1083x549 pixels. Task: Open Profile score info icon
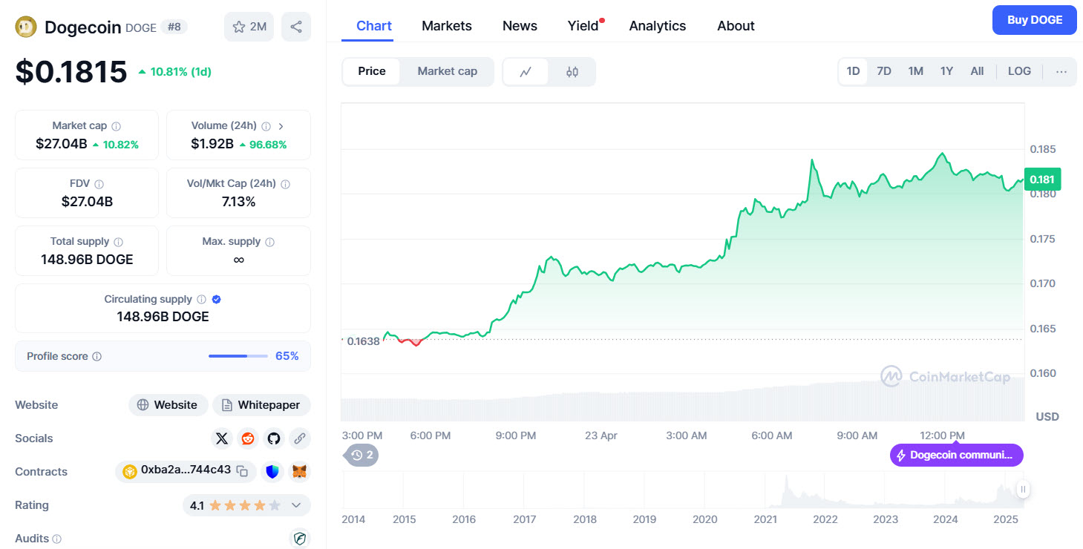pyautogui.click(x=96, y=357)
